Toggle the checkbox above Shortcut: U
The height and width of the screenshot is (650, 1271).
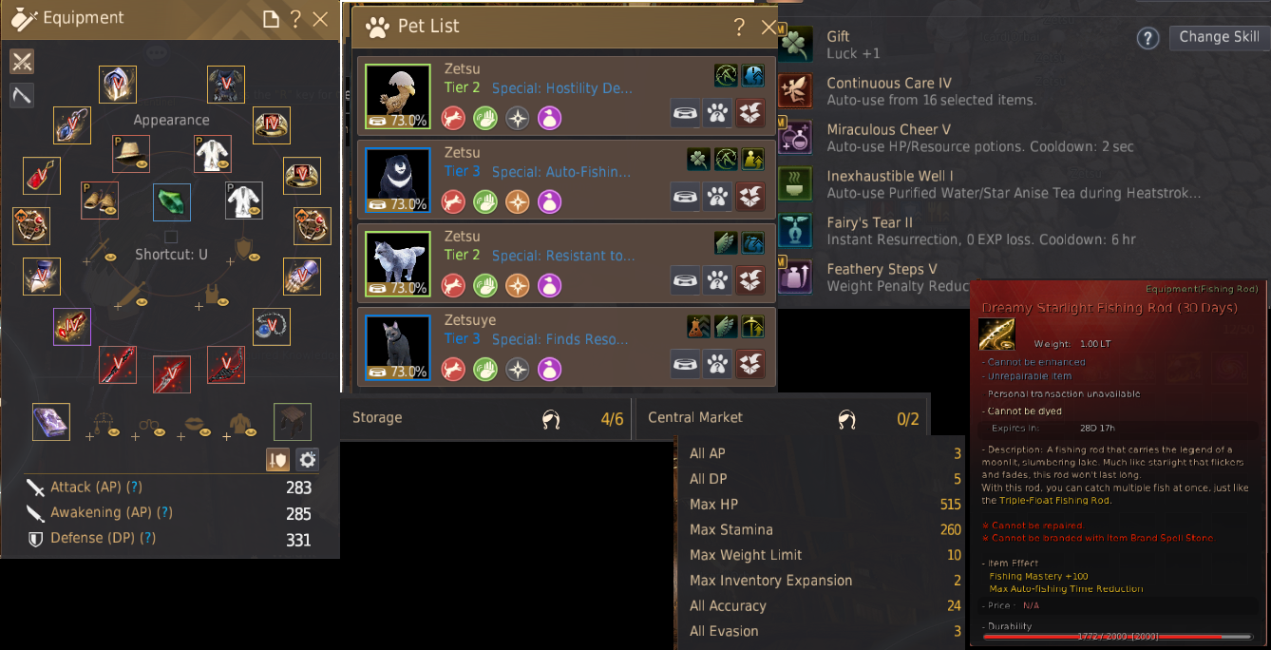pos(171,237)
